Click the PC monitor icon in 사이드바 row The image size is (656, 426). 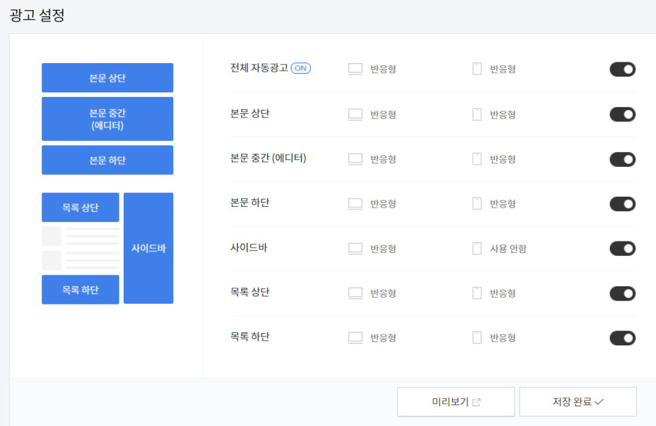(x=355, y=249)
